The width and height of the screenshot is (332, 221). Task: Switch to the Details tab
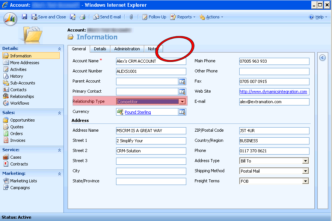(x=100, y=49)
